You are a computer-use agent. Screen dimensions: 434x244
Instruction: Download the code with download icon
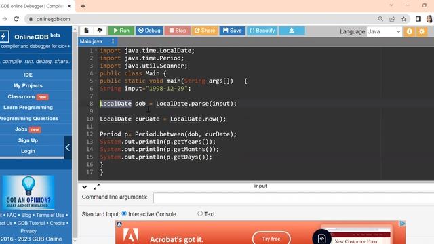[292, 30]
